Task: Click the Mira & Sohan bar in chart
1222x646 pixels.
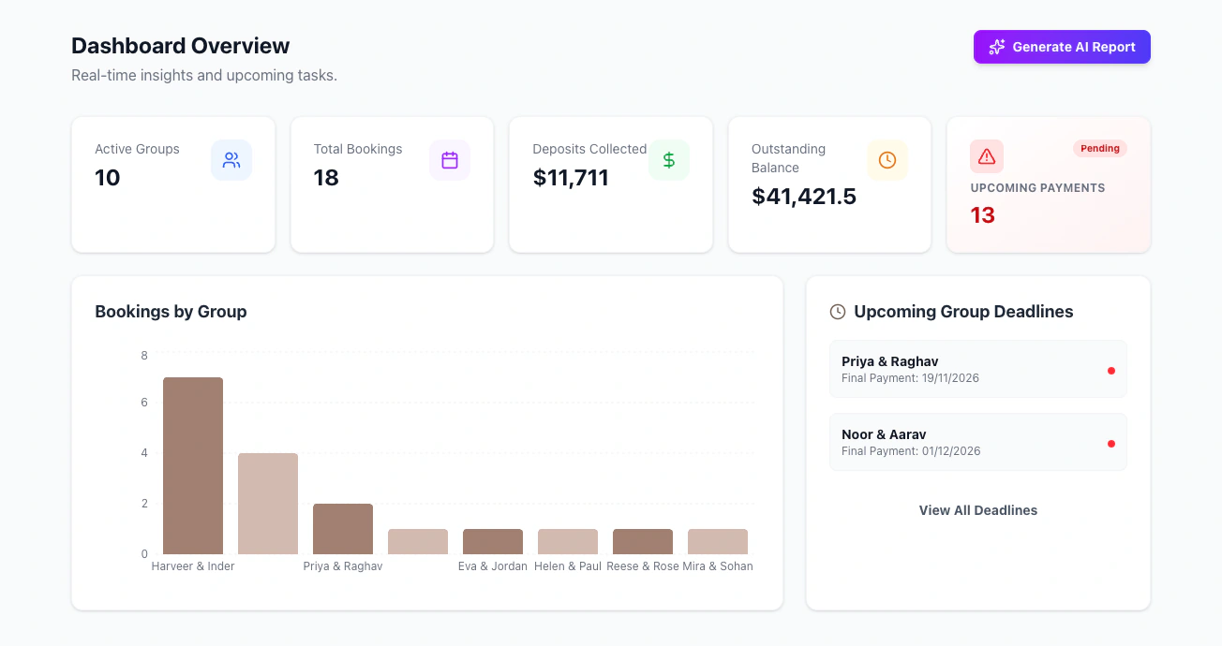Action: 718,541
